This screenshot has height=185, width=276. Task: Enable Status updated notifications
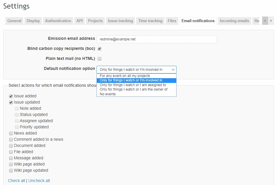pos(17,114)
